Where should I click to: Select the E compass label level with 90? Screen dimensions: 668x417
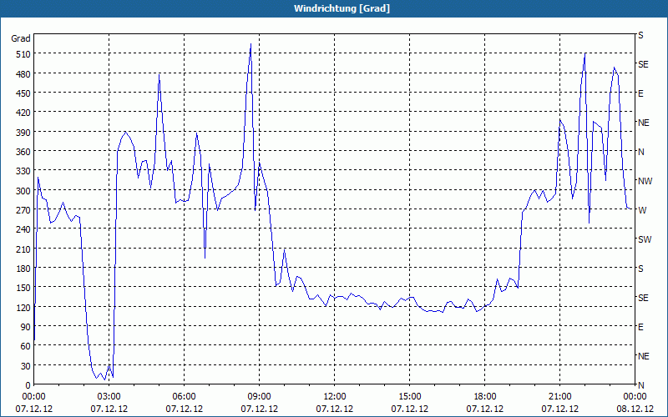[640, 327]
